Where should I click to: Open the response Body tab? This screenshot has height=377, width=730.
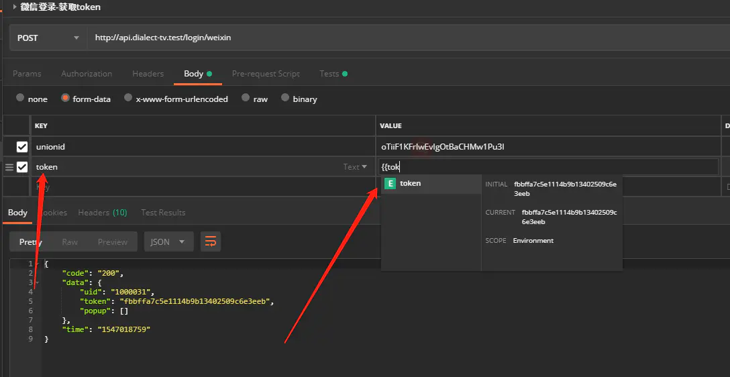17,212
